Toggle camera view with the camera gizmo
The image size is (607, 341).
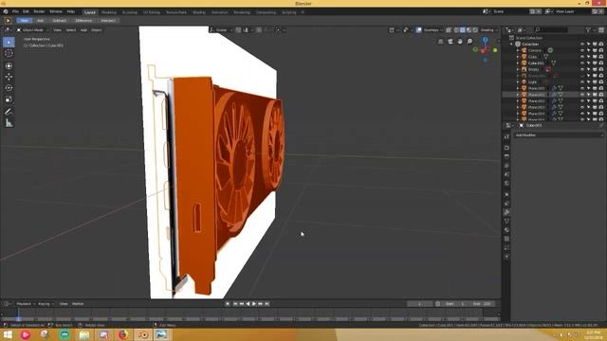(451, 41)
